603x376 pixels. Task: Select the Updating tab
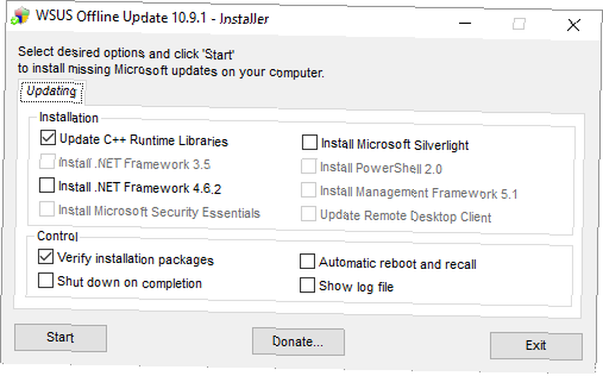[x=51, y=92]
